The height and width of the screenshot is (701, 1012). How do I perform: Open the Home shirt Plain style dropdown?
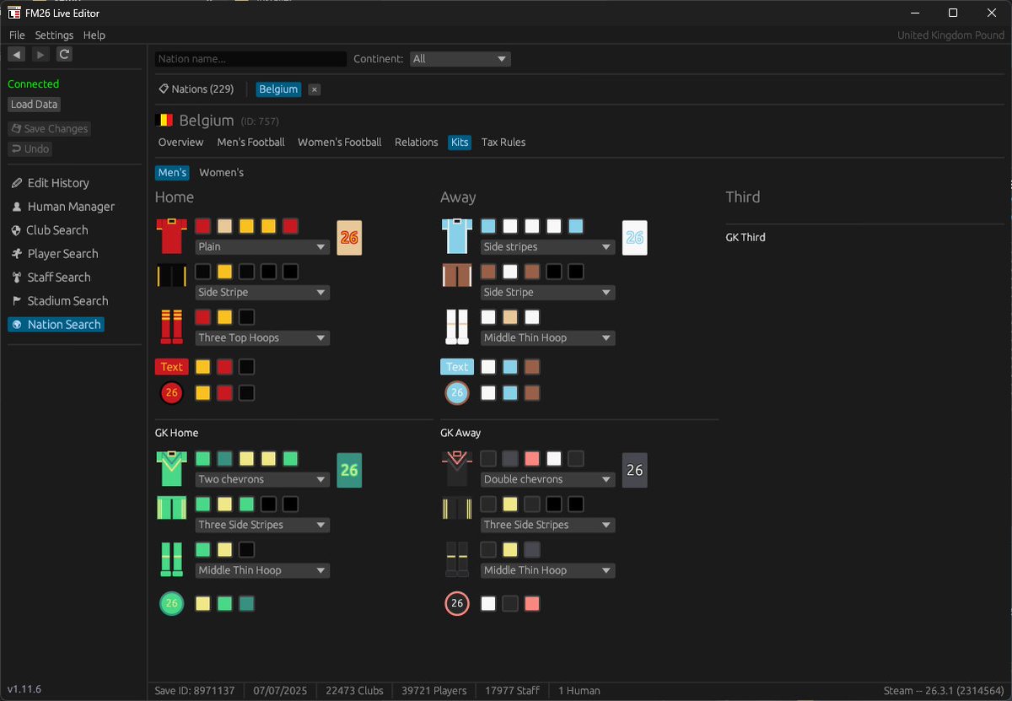[x=262, y=247]
